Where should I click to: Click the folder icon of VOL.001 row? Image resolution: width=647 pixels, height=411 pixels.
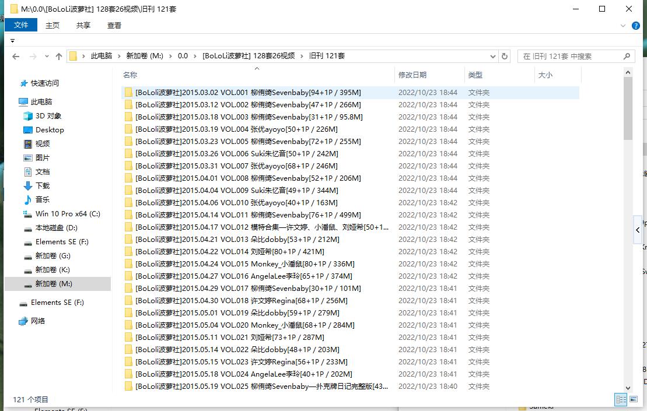coord(128,92)
